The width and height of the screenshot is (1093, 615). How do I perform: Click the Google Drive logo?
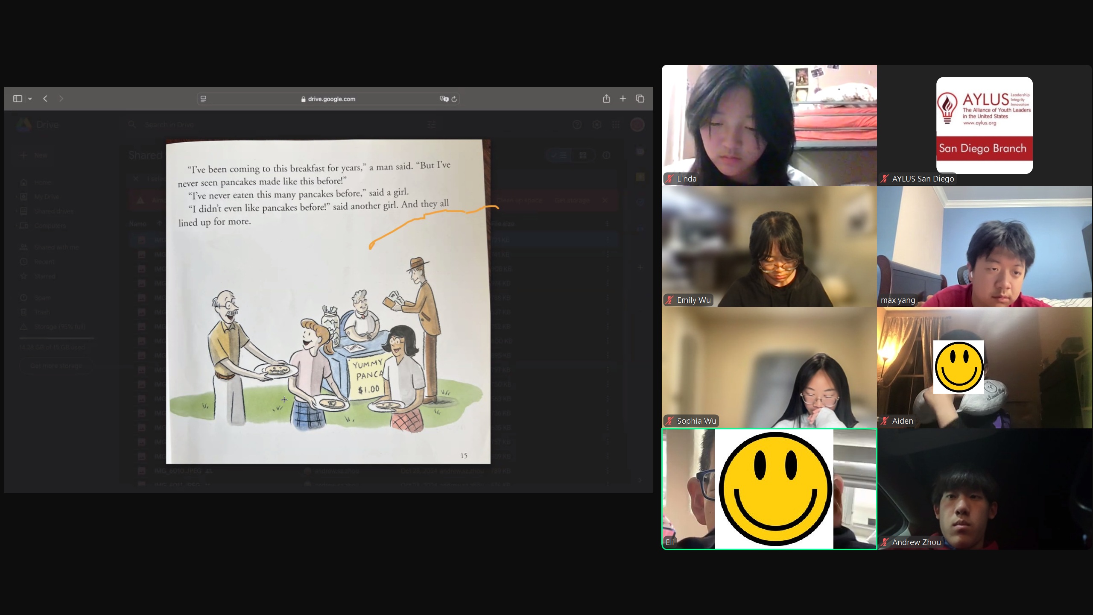(24, 125)
